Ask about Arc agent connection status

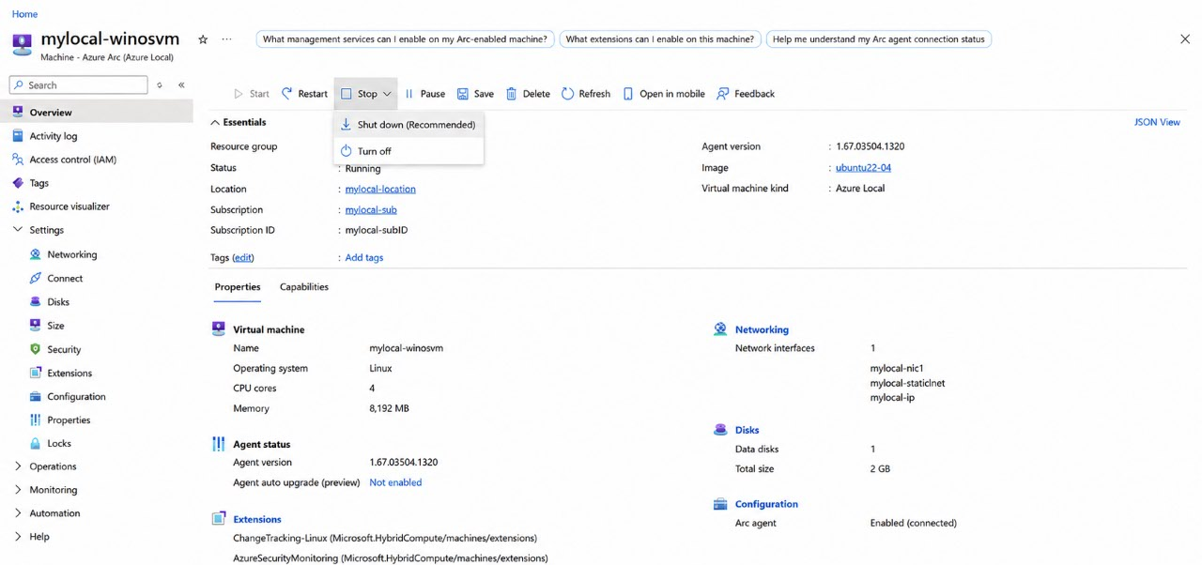(879, 39)
